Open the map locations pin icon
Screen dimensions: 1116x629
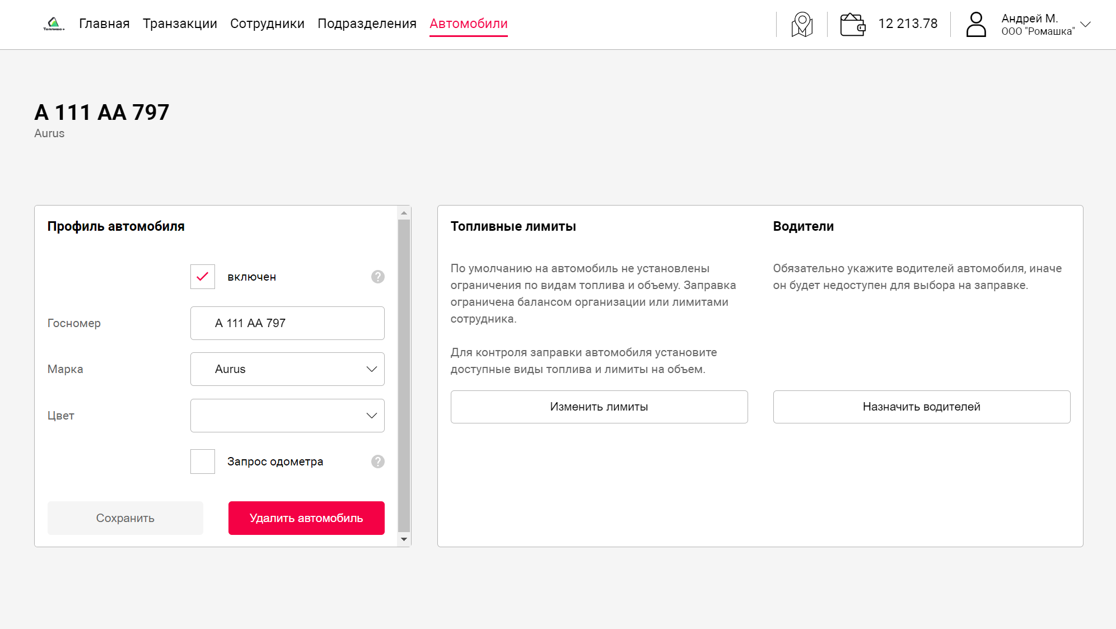802,25
